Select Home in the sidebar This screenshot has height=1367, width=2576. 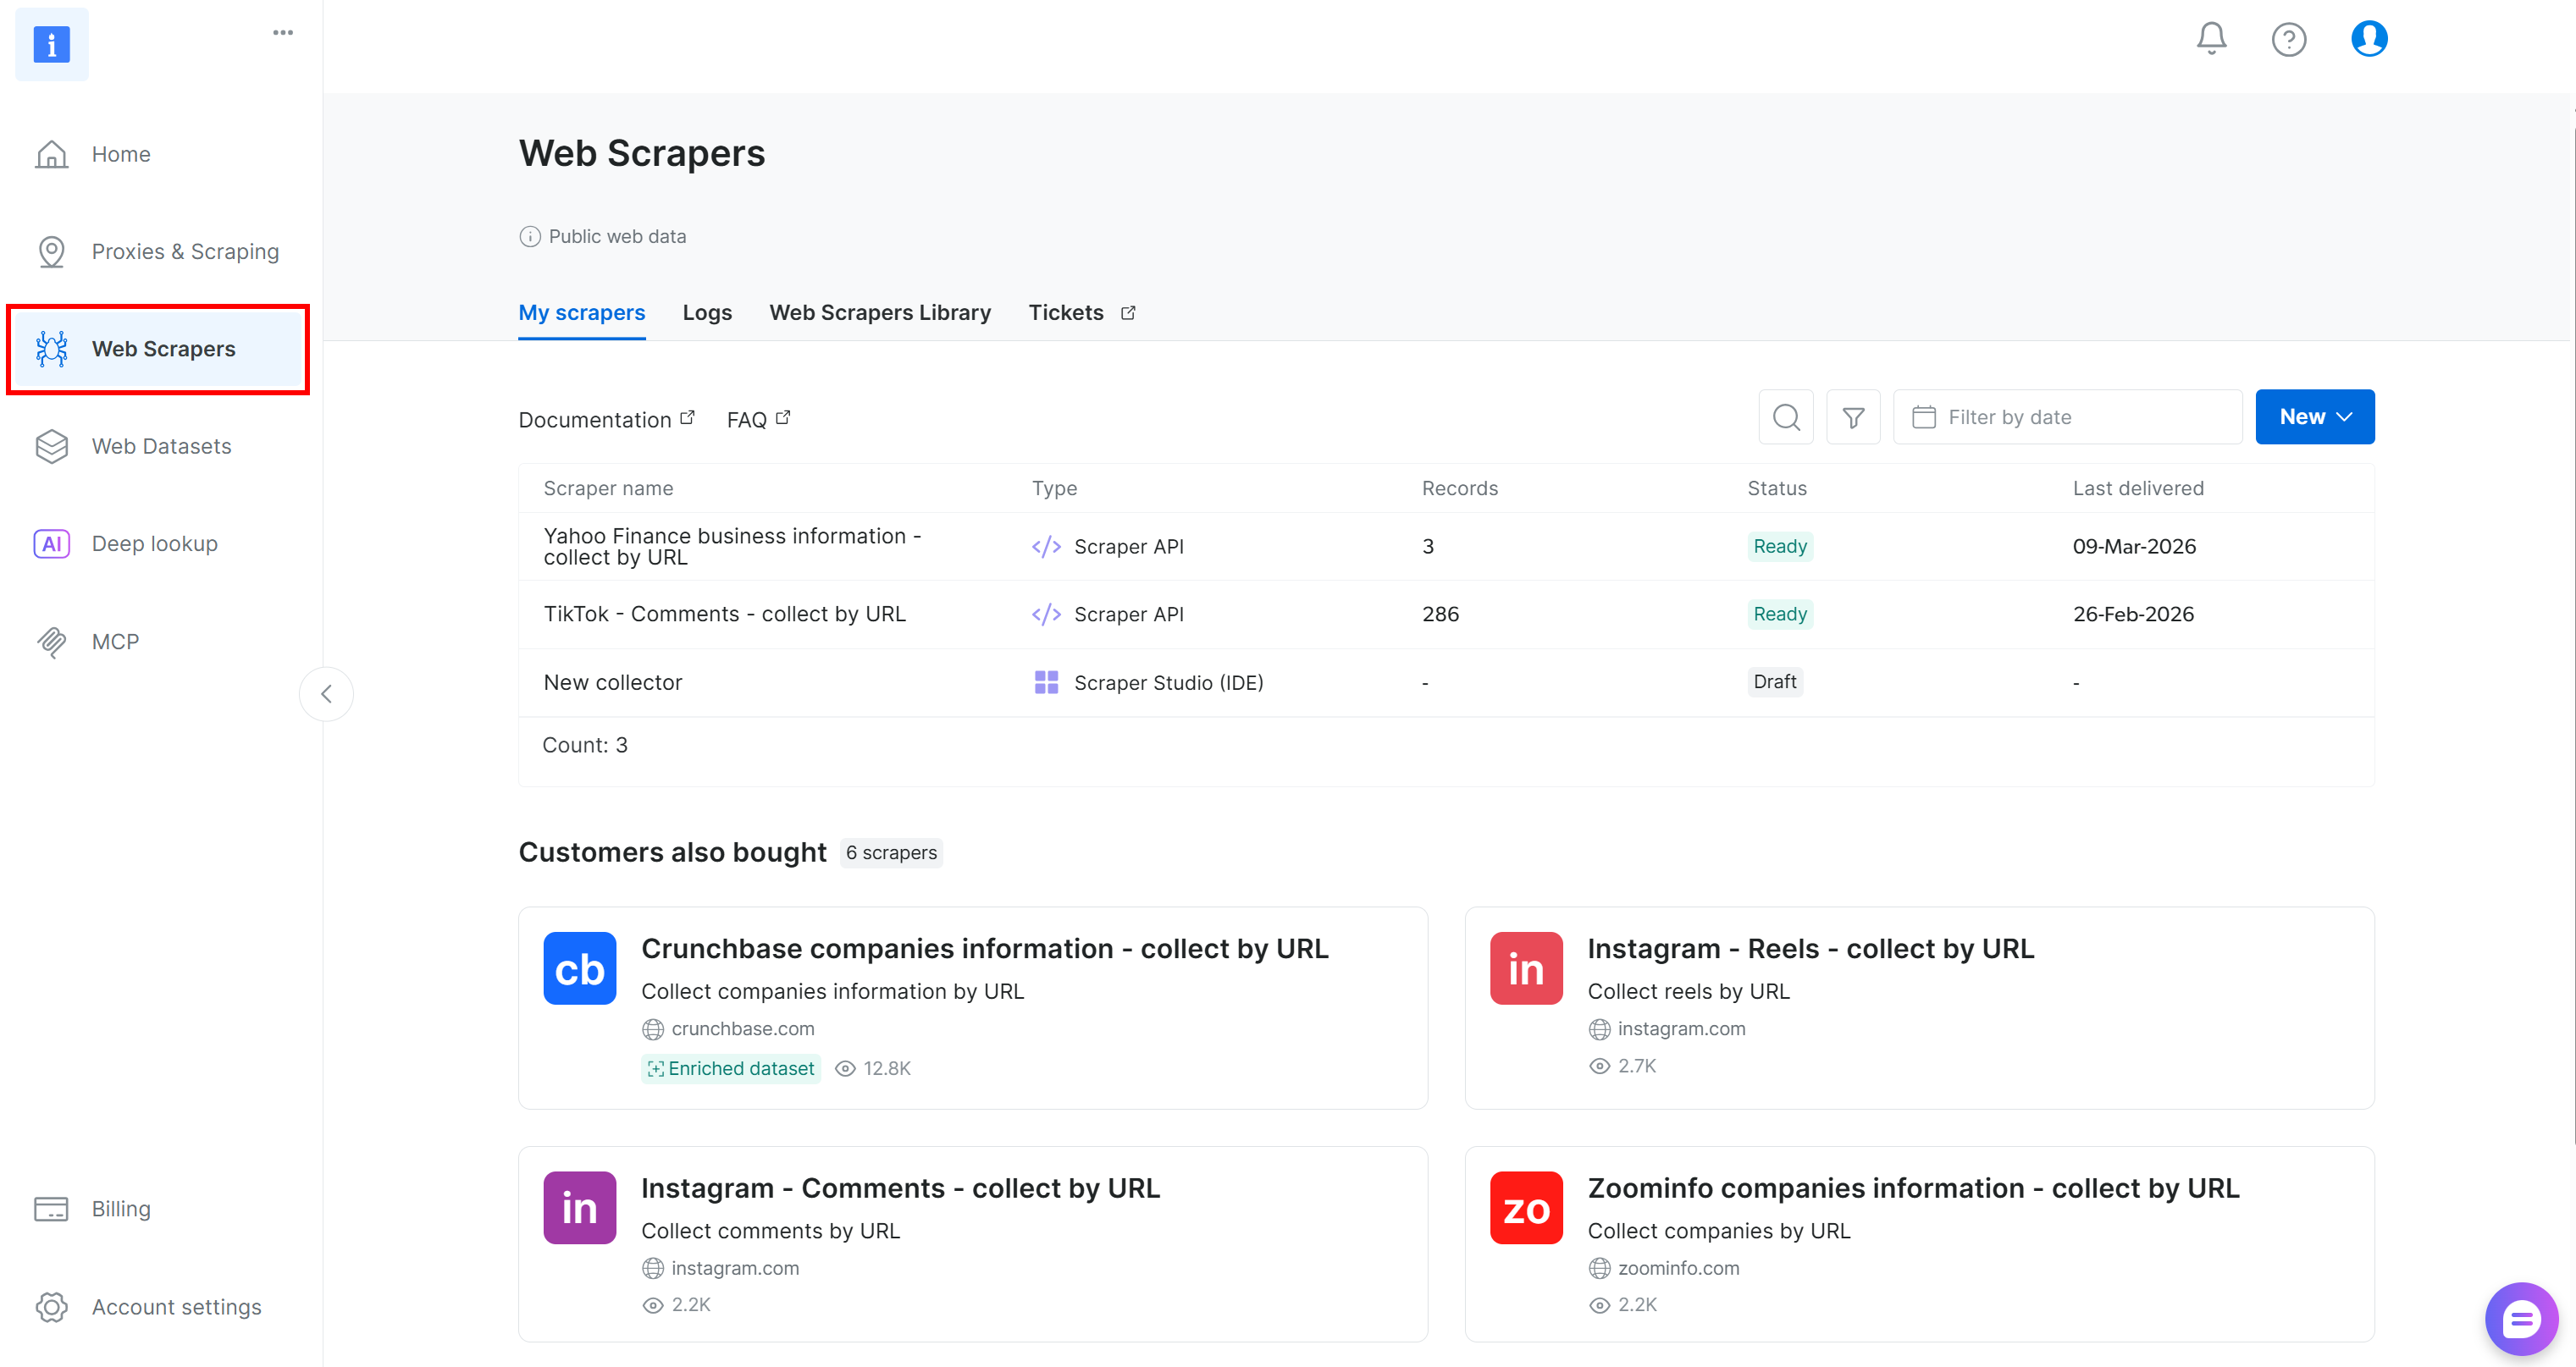tap(120, 154)
